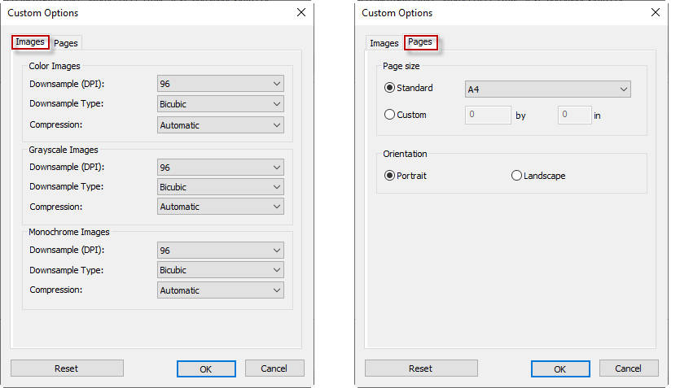This screenshot has width=680, height=388.
Task: Select the Standard page size radio button
Action: (x=389, y=88)
